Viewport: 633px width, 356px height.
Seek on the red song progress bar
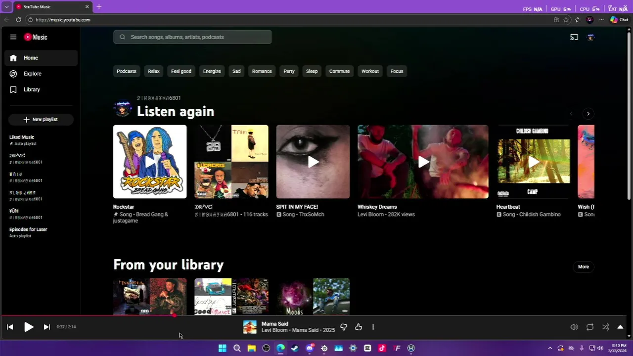[313, 315]
